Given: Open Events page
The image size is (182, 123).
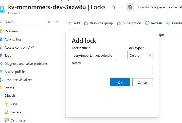Looking at the screenshot, I should (9, 88).
